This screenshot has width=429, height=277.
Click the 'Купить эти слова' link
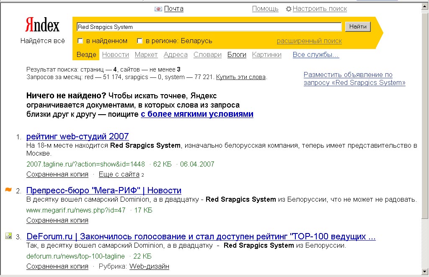[x=241, y=77]
